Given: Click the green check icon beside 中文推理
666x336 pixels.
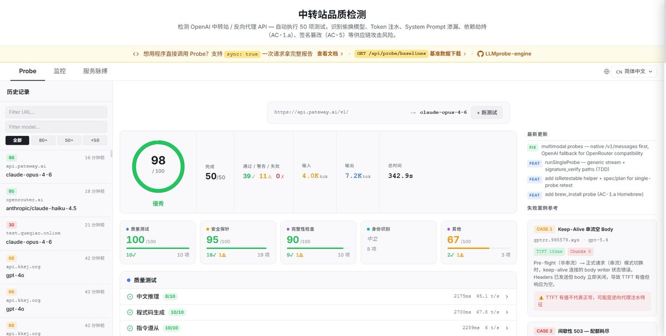Looking at the screenshot, I should click(x=130, y=297).
